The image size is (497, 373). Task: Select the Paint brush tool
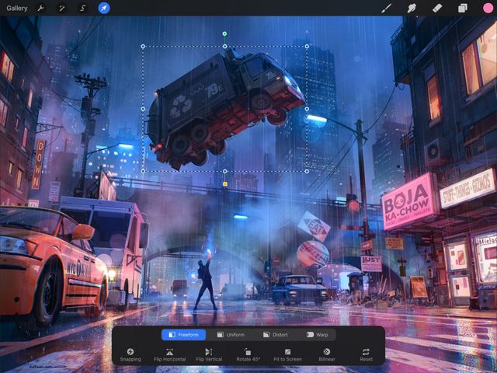click(386, 9)
